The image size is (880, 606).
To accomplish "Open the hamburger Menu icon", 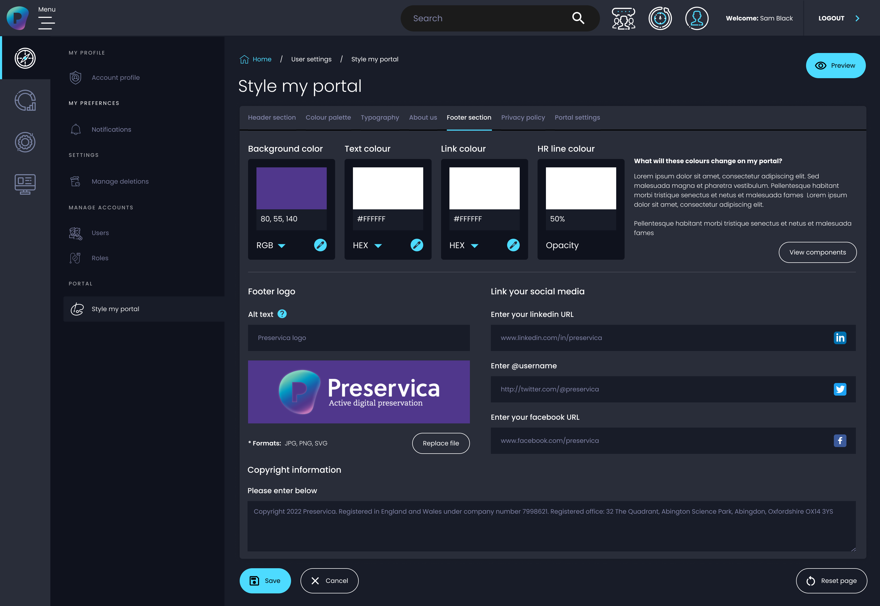I will (x=47, y=24).
